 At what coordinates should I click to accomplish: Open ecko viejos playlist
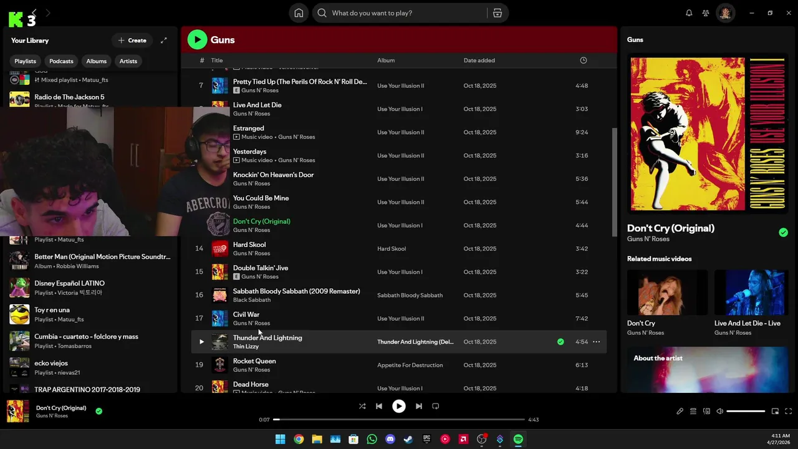(90, 367)
